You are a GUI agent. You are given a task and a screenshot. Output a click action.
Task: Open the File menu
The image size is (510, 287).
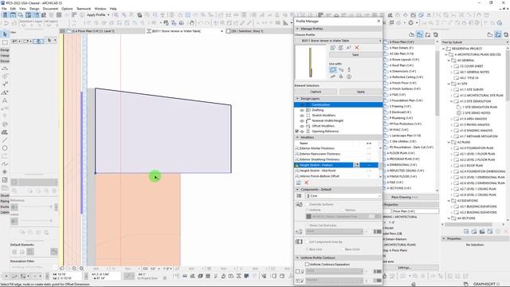pos(4,9)
